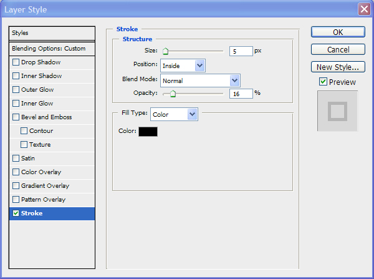Open Inner Shadow settings by its label
374x279 pixels.
click(x=42, y=76)
